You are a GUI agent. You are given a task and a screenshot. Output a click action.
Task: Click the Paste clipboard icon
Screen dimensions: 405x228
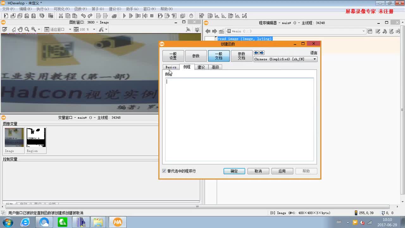point(75,16)
